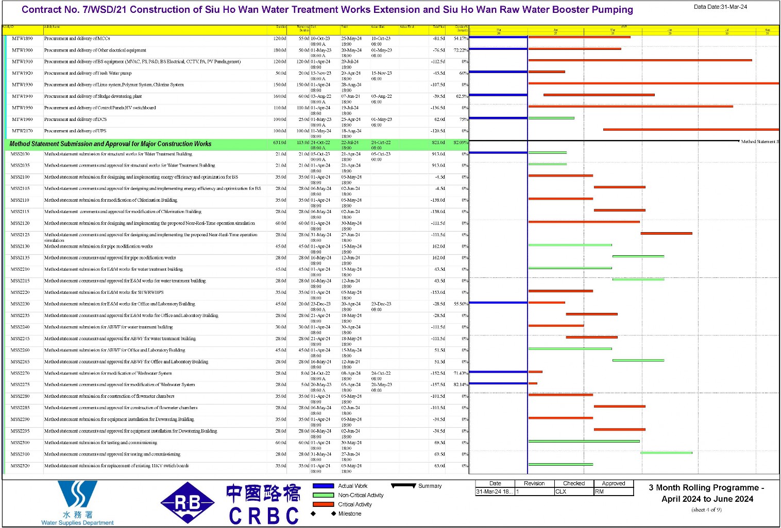781x528 pixels.
Task: Click percent complete 55.56% in MSS2230 row
Action: pyautogui.click(x=461, y=304)
